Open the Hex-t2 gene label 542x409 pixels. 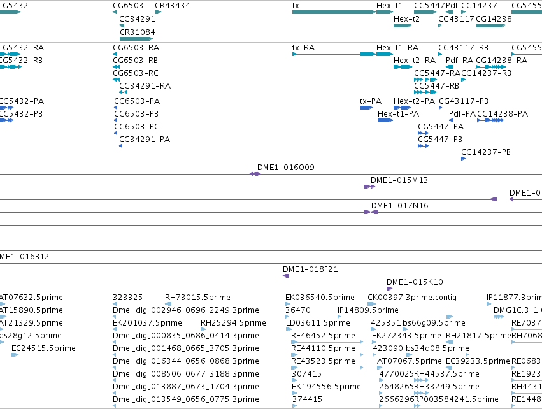tap(406, 18)
